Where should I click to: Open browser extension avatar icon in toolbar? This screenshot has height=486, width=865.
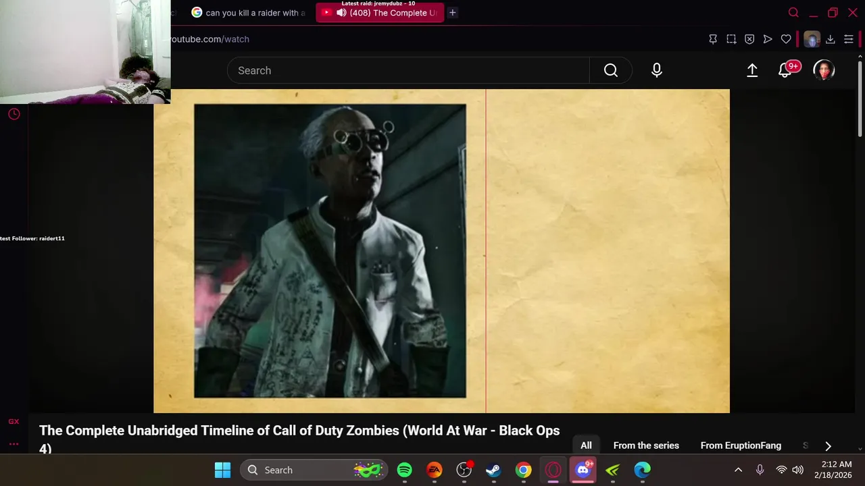812,39
